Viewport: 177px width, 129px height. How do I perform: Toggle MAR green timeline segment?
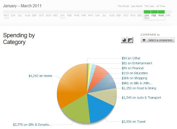point(161,12)
